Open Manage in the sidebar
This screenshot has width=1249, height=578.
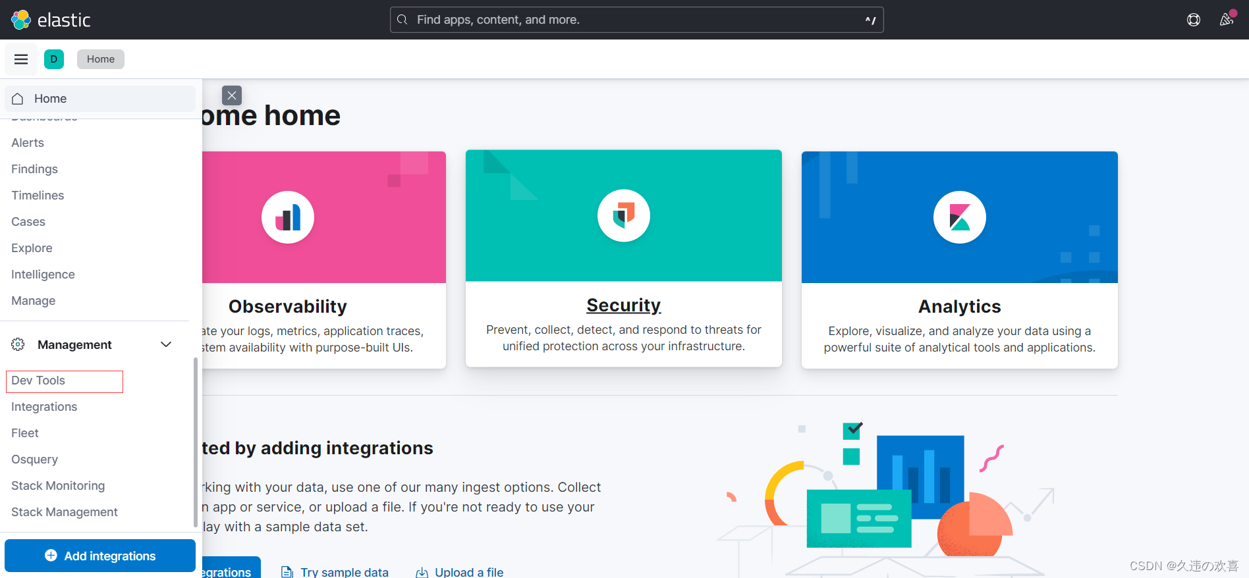[34, 301]
